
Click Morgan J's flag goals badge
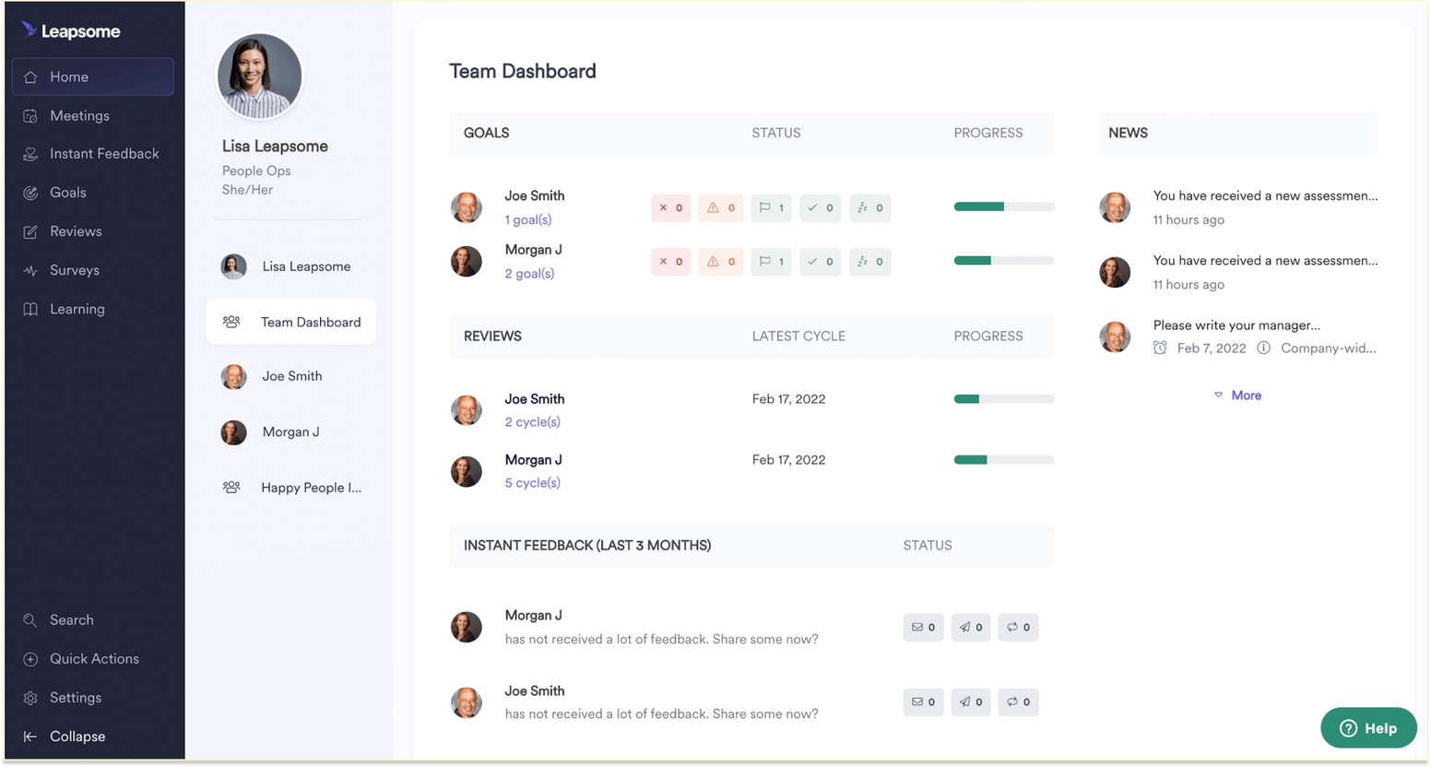click(771, 262)
